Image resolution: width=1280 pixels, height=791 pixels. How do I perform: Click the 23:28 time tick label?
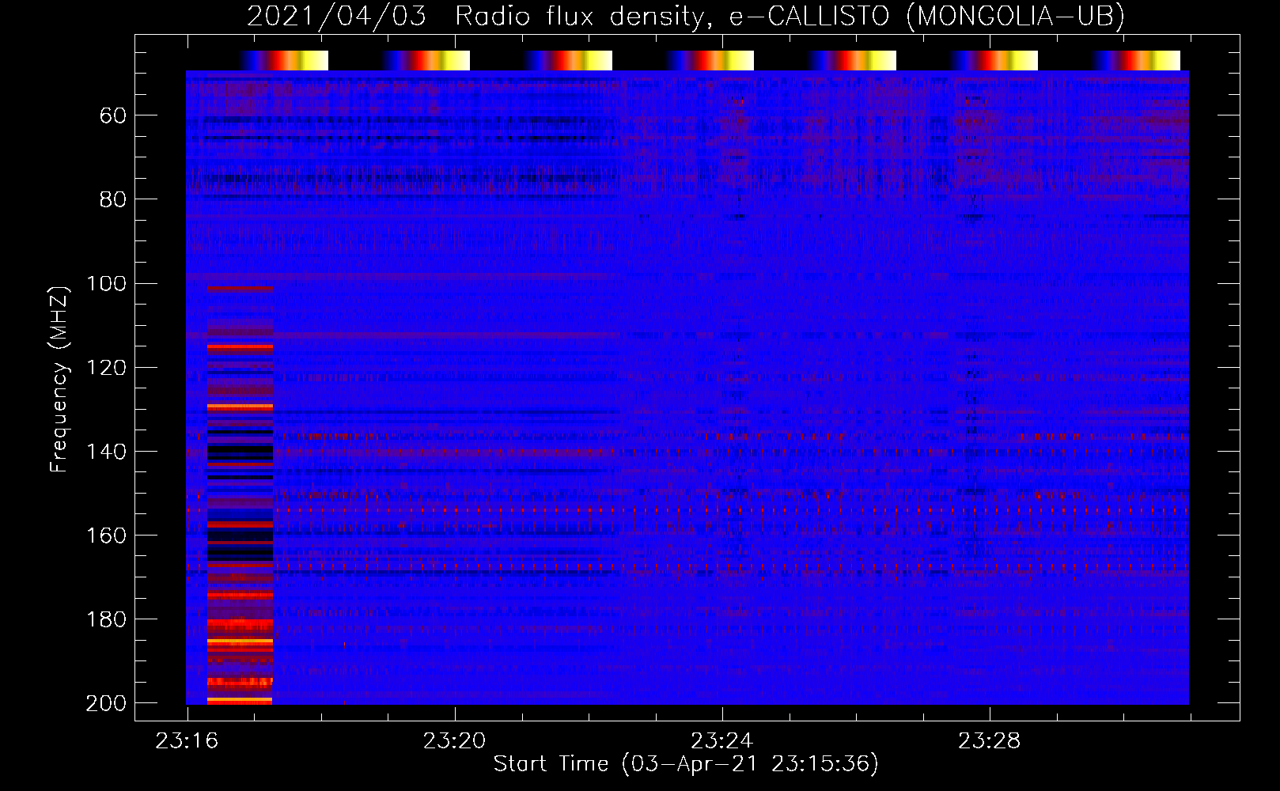pyautogui.click(x=989, y=741)
